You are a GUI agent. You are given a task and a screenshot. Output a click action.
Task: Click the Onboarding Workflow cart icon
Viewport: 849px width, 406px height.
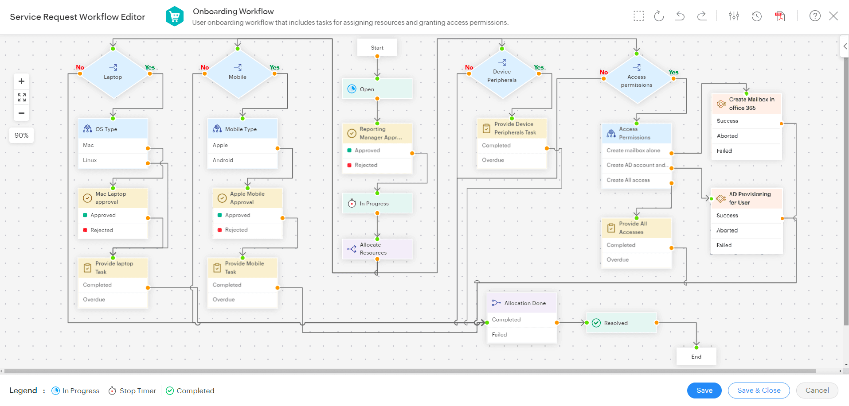tap(174, 15)
